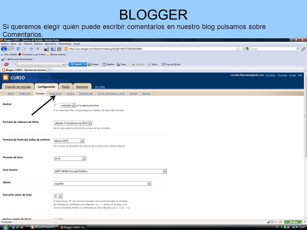Open the Delicious sidebar icon
The image size is (307, 230).
coord(53,49)
